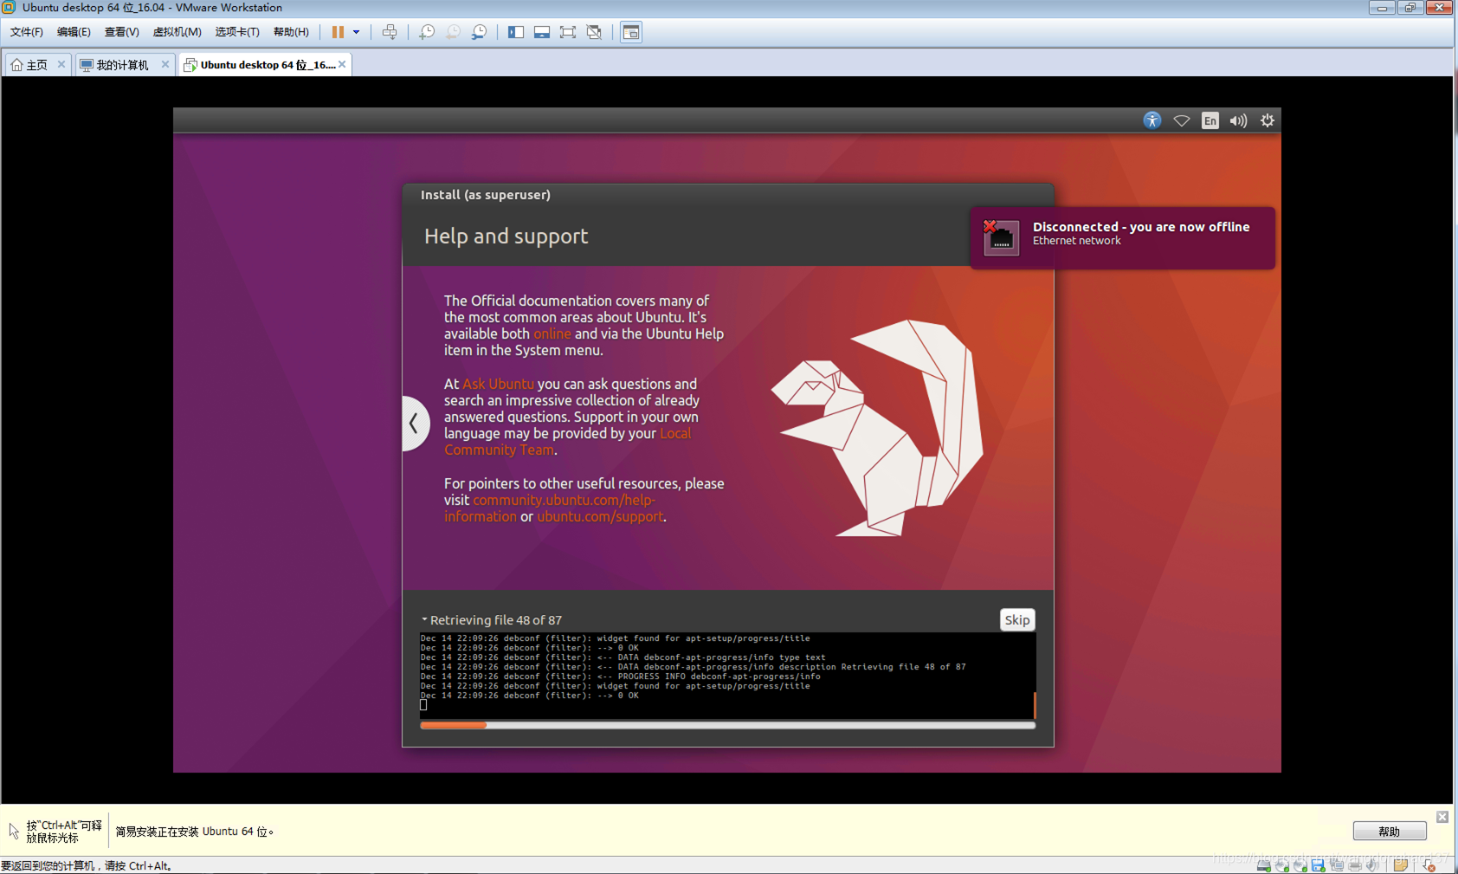Screen dimensions: 1458x874
Task: Open the 帮助(H) menu
Action: click(291, 32)
